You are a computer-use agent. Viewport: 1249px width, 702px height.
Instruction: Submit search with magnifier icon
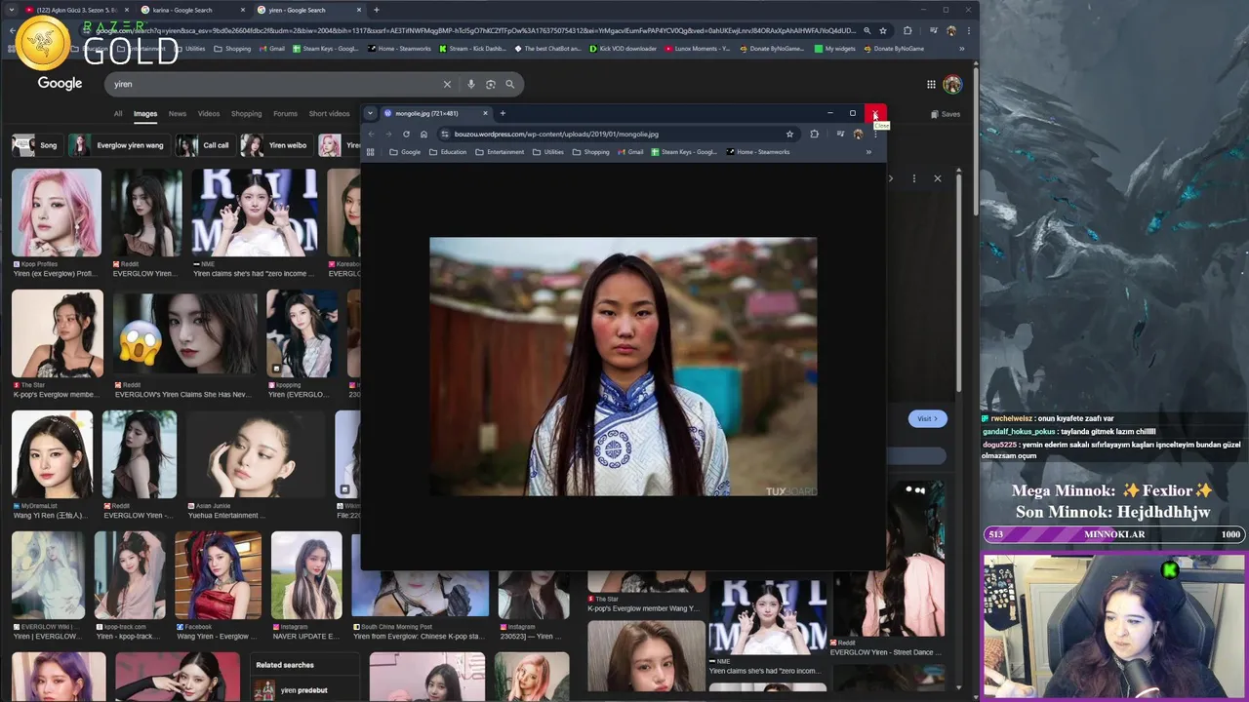coord(509,84)
